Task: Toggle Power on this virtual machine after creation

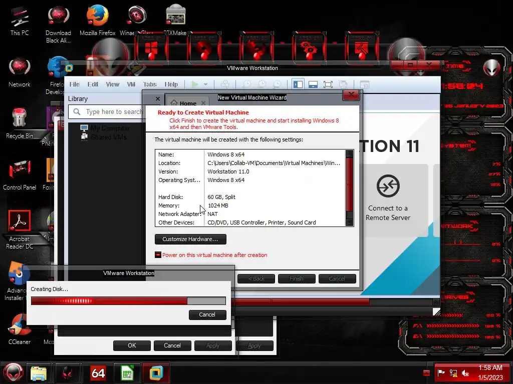Action: click(x=158, y=254)
